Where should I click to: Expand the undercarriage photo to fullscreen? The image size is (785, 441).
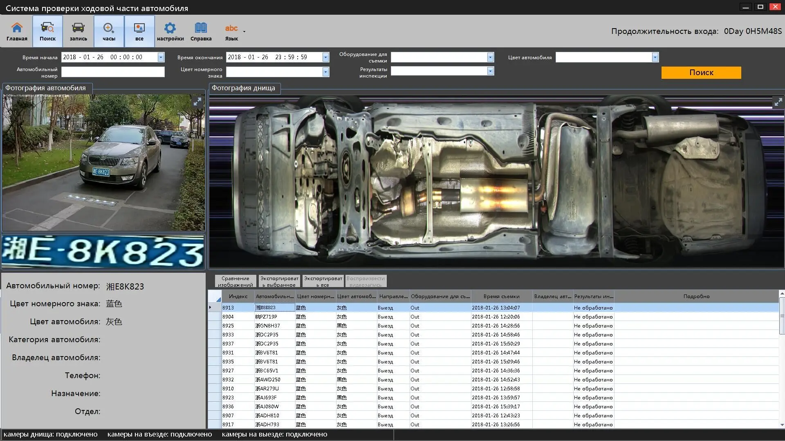[x=778, y=102]
